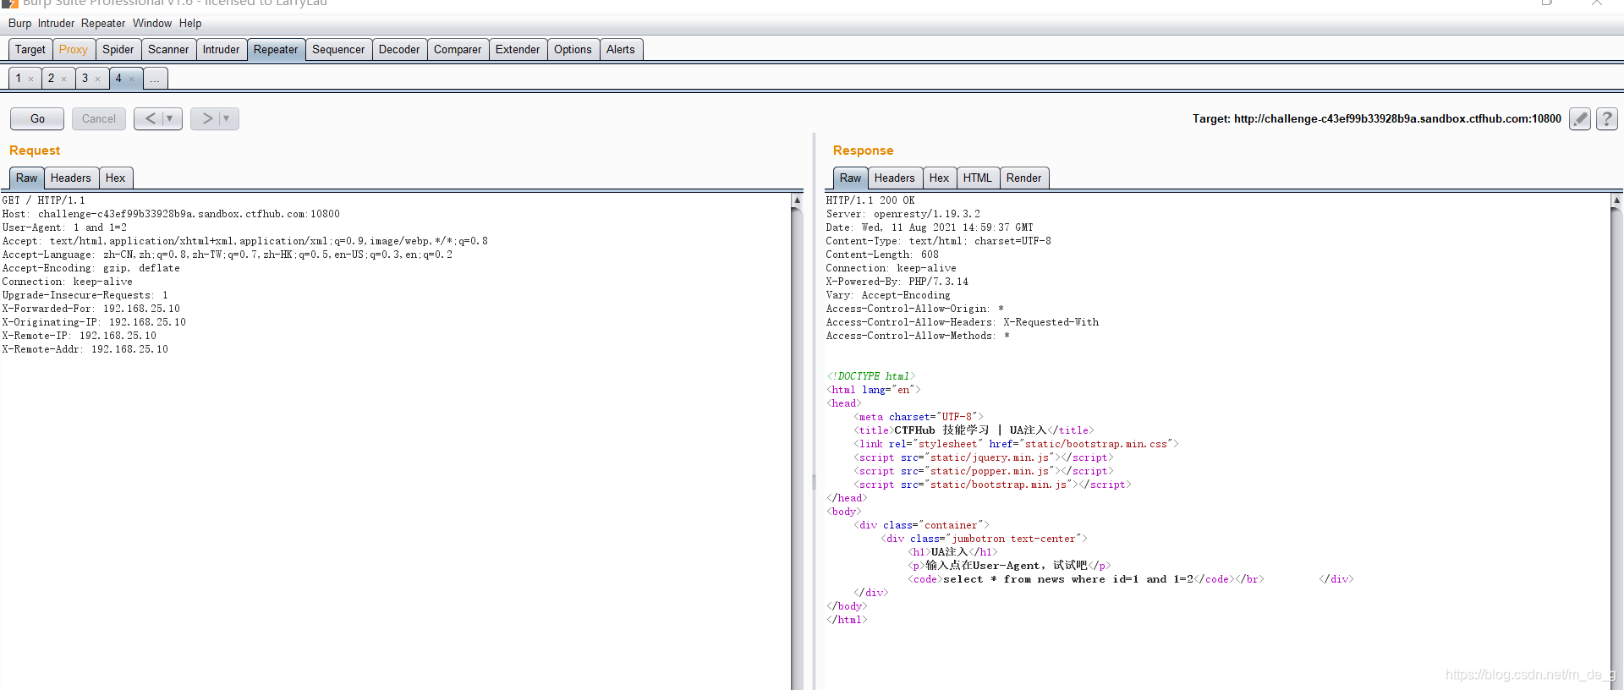Click the Content-Length: 608 response line
This screenshot has height=690, width=1624.
[882, 255]
